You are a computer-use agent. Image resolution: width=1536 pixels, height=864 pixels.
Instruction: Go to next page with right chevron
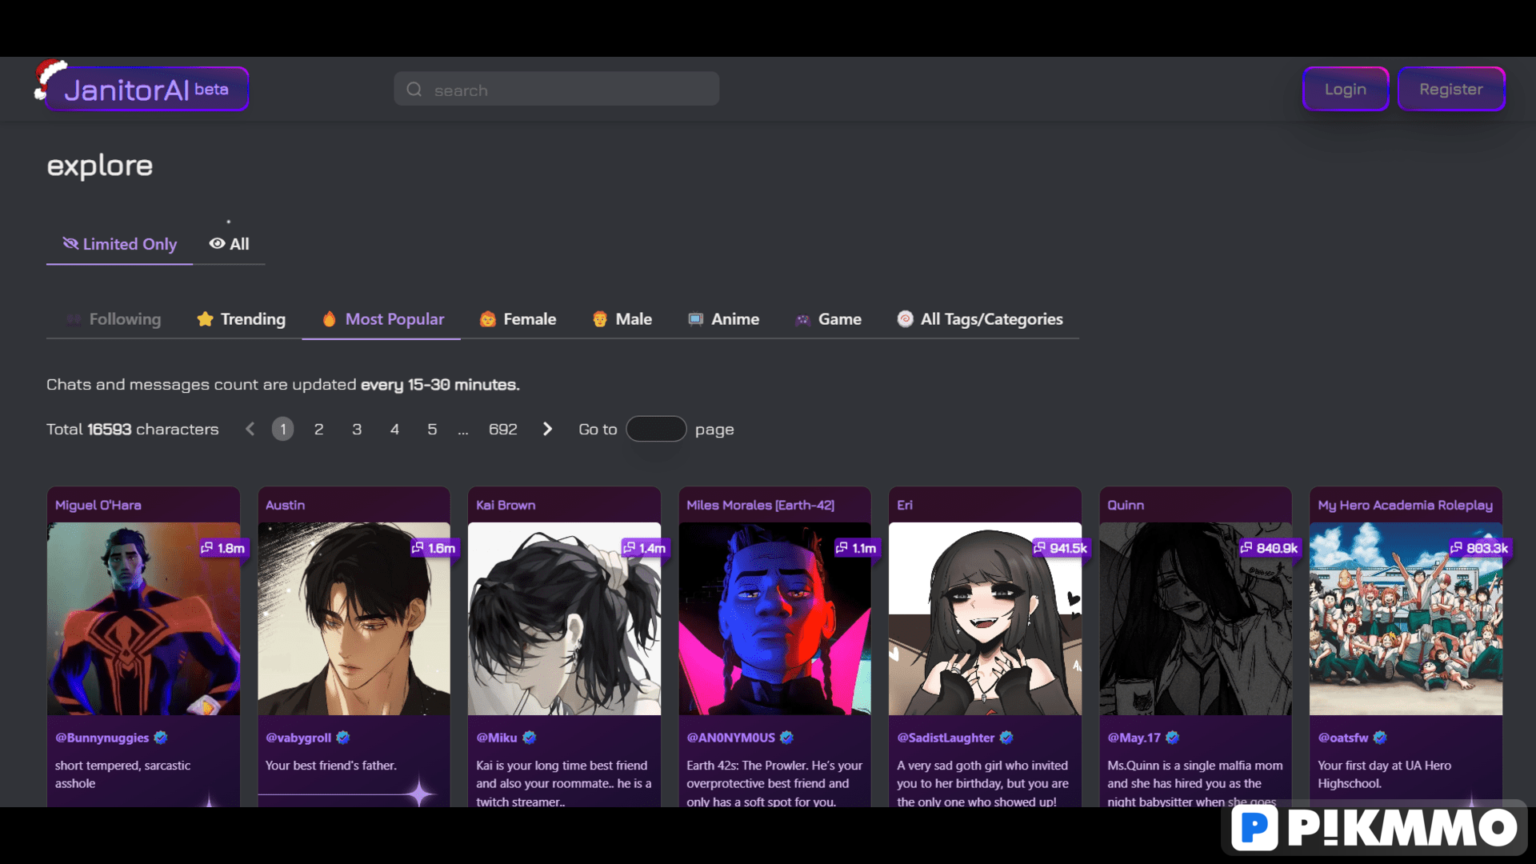click(547, 429)
